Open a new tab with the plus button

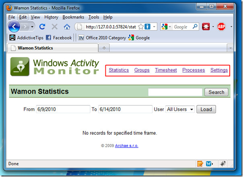click(104, 48)
